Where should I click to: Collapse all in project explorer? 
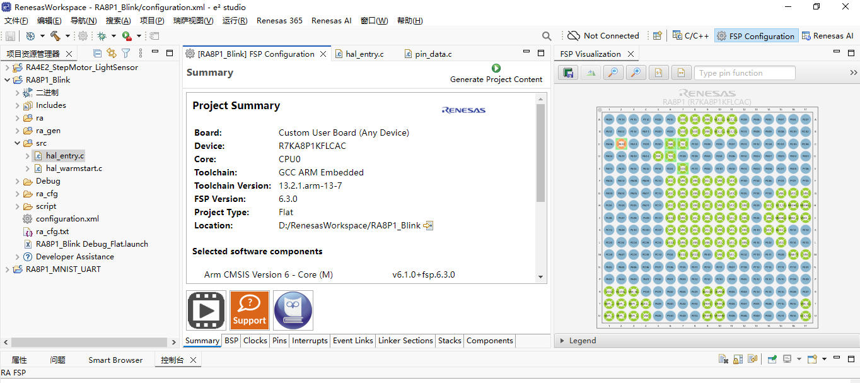pyautogui.click(x=97, y=54)
